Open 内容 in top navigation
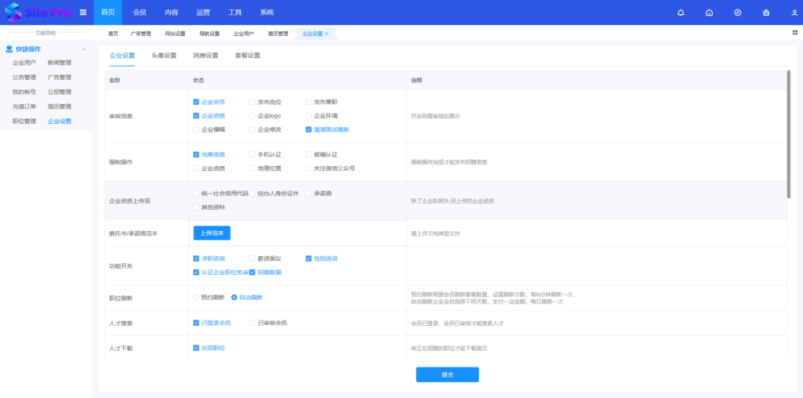803x398 pixels. tap(172, 13)
